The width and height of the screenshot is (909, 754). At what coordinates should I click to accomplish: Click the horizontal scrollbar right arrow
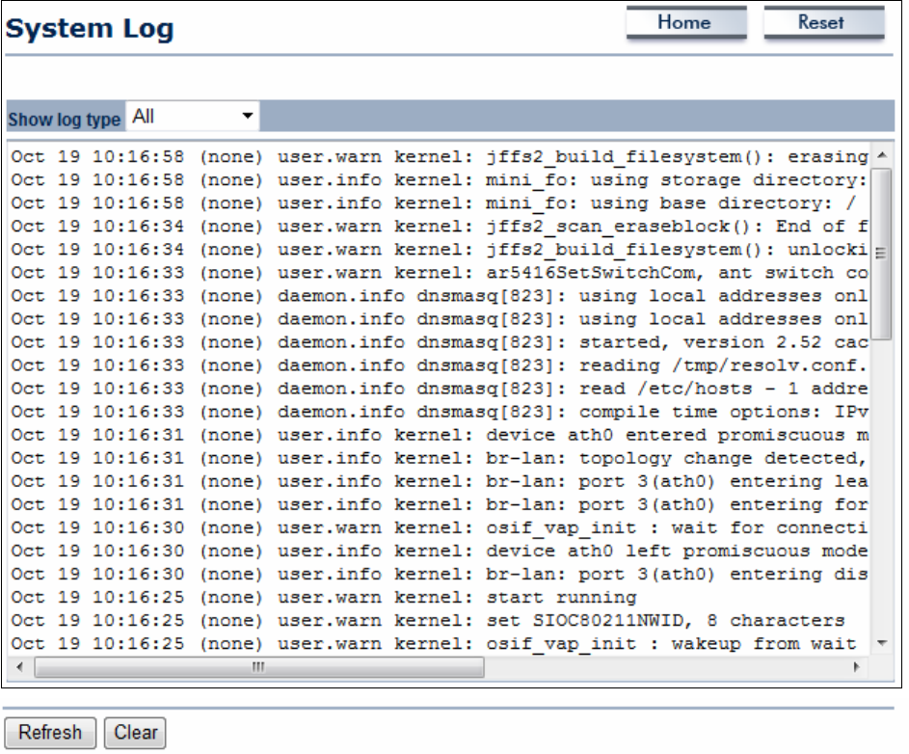[x=856, y=667]
